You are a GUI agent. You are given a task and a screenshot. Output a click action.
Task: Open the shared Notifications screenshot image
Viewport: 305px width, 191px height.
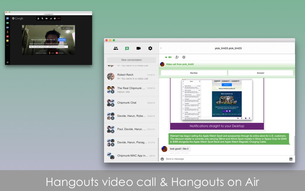(217, 104)
